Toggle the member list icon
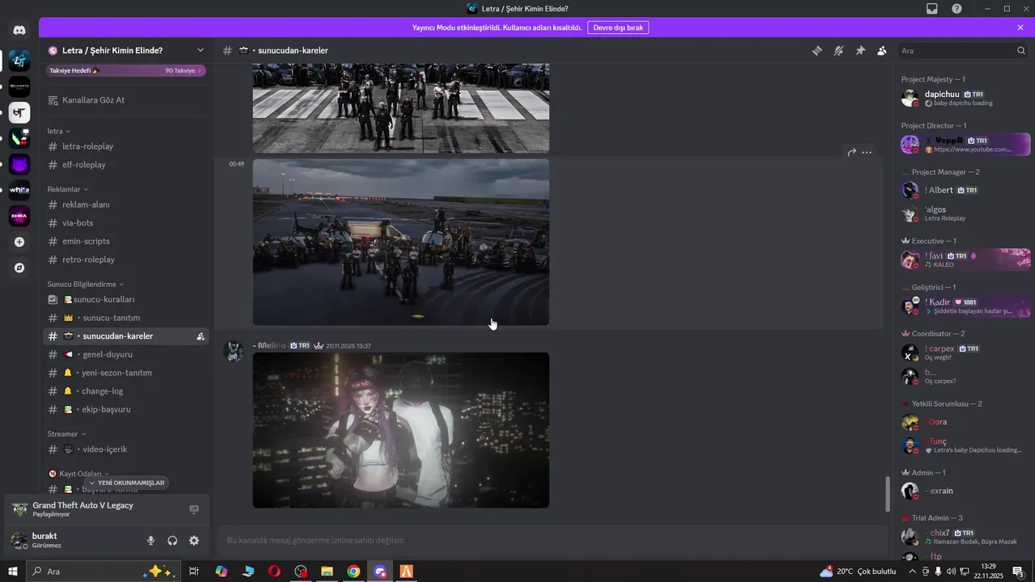 (881, 50)
